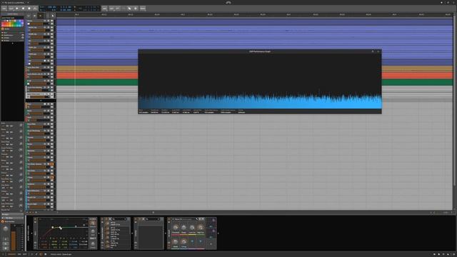457x257 pixels.
Task: Switch to the MIX view tab
Action: click(x=19, y=254)
